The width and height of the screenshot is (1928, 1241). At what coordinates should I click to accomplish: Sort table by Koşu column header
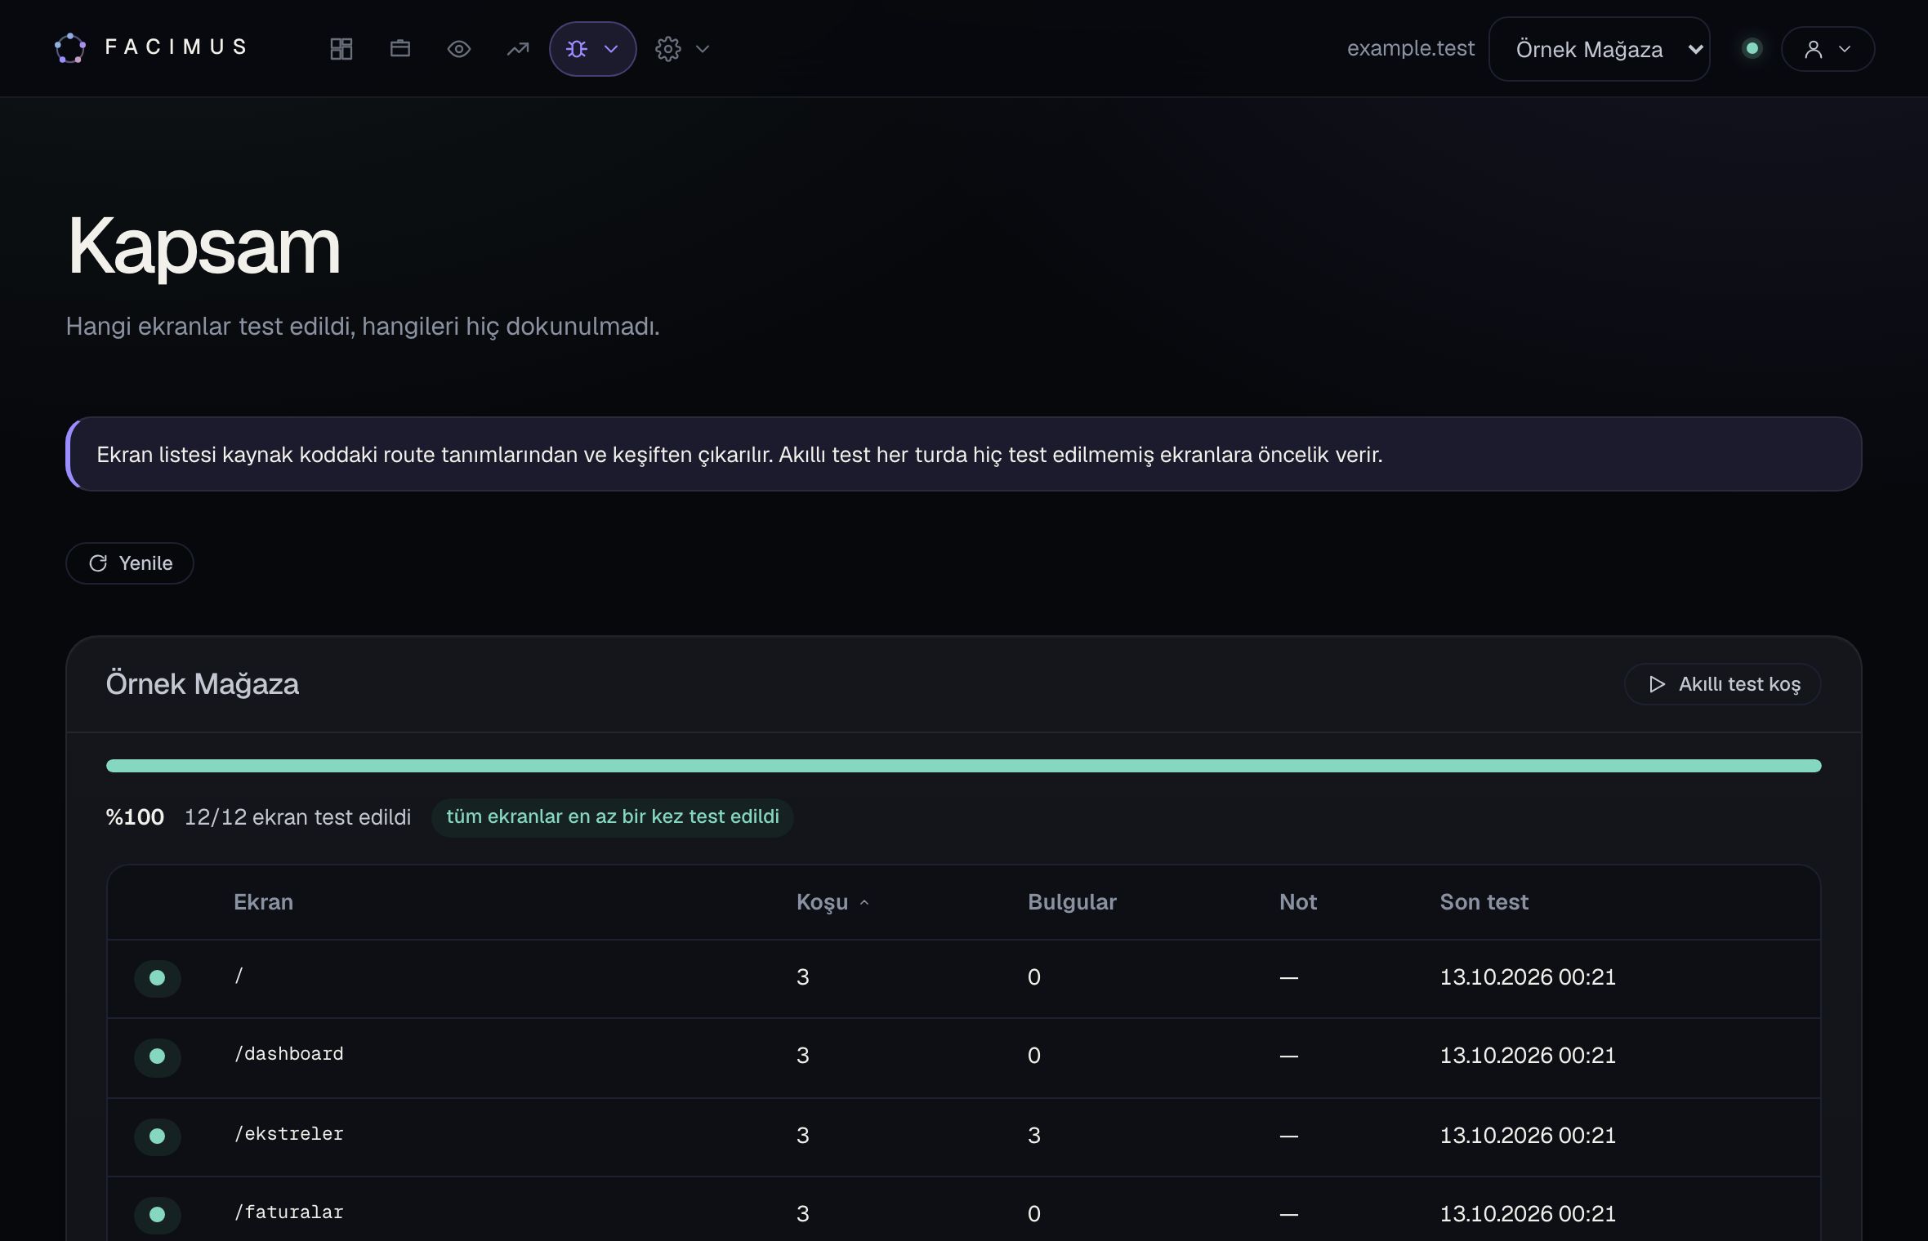point(832,902)
